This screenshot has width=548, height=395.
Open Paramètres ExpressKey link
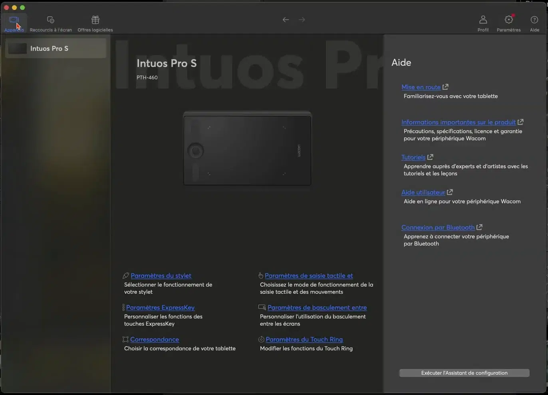tap(160, 307)
